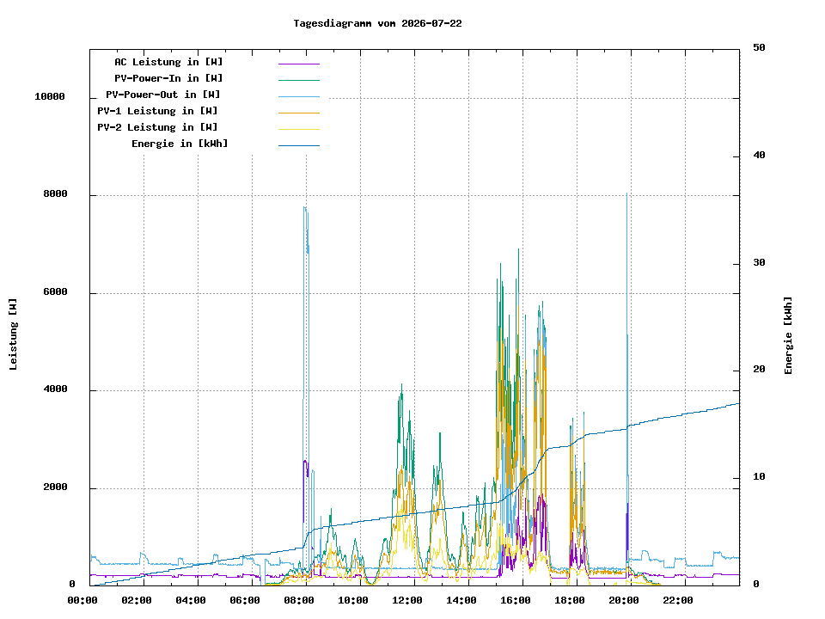
Task: Click the 22:00 time axis label
Action: click(x=678, y=600)
